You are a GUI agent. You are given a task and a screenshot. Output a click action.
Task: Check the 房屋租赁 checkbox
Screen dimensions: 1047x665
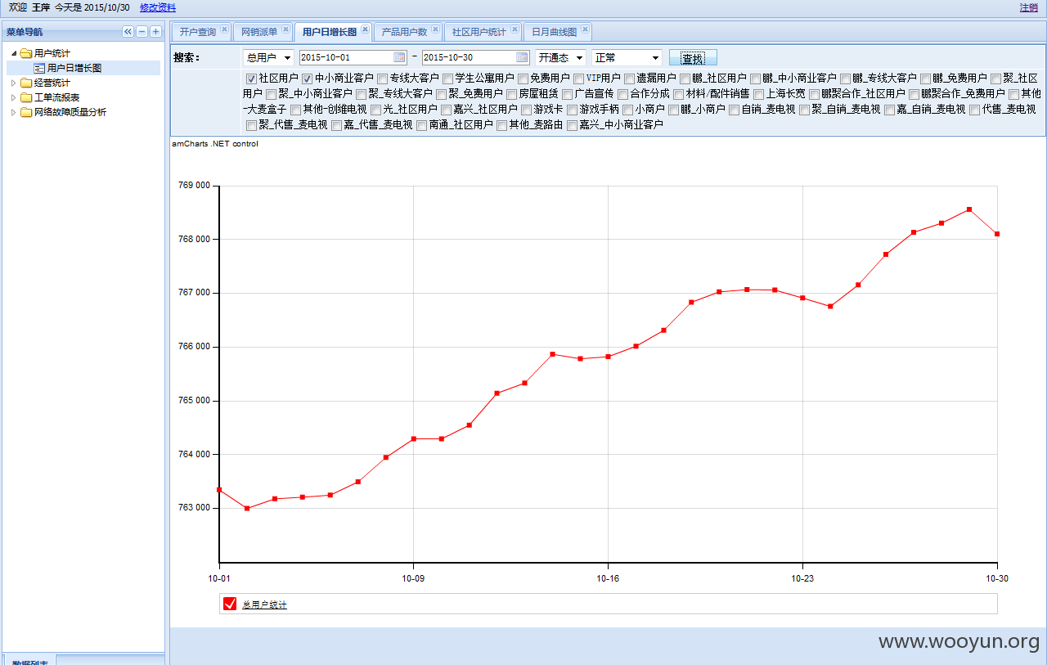(512, 94)
